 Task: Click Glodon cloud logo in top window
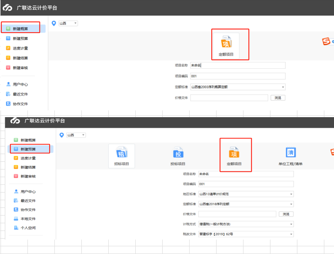tap(7, 8)
